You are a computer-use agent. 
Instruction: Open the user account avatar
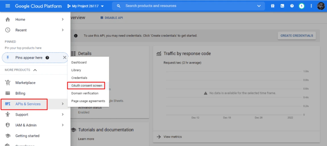pyautogui.click(x=321, y=6)
